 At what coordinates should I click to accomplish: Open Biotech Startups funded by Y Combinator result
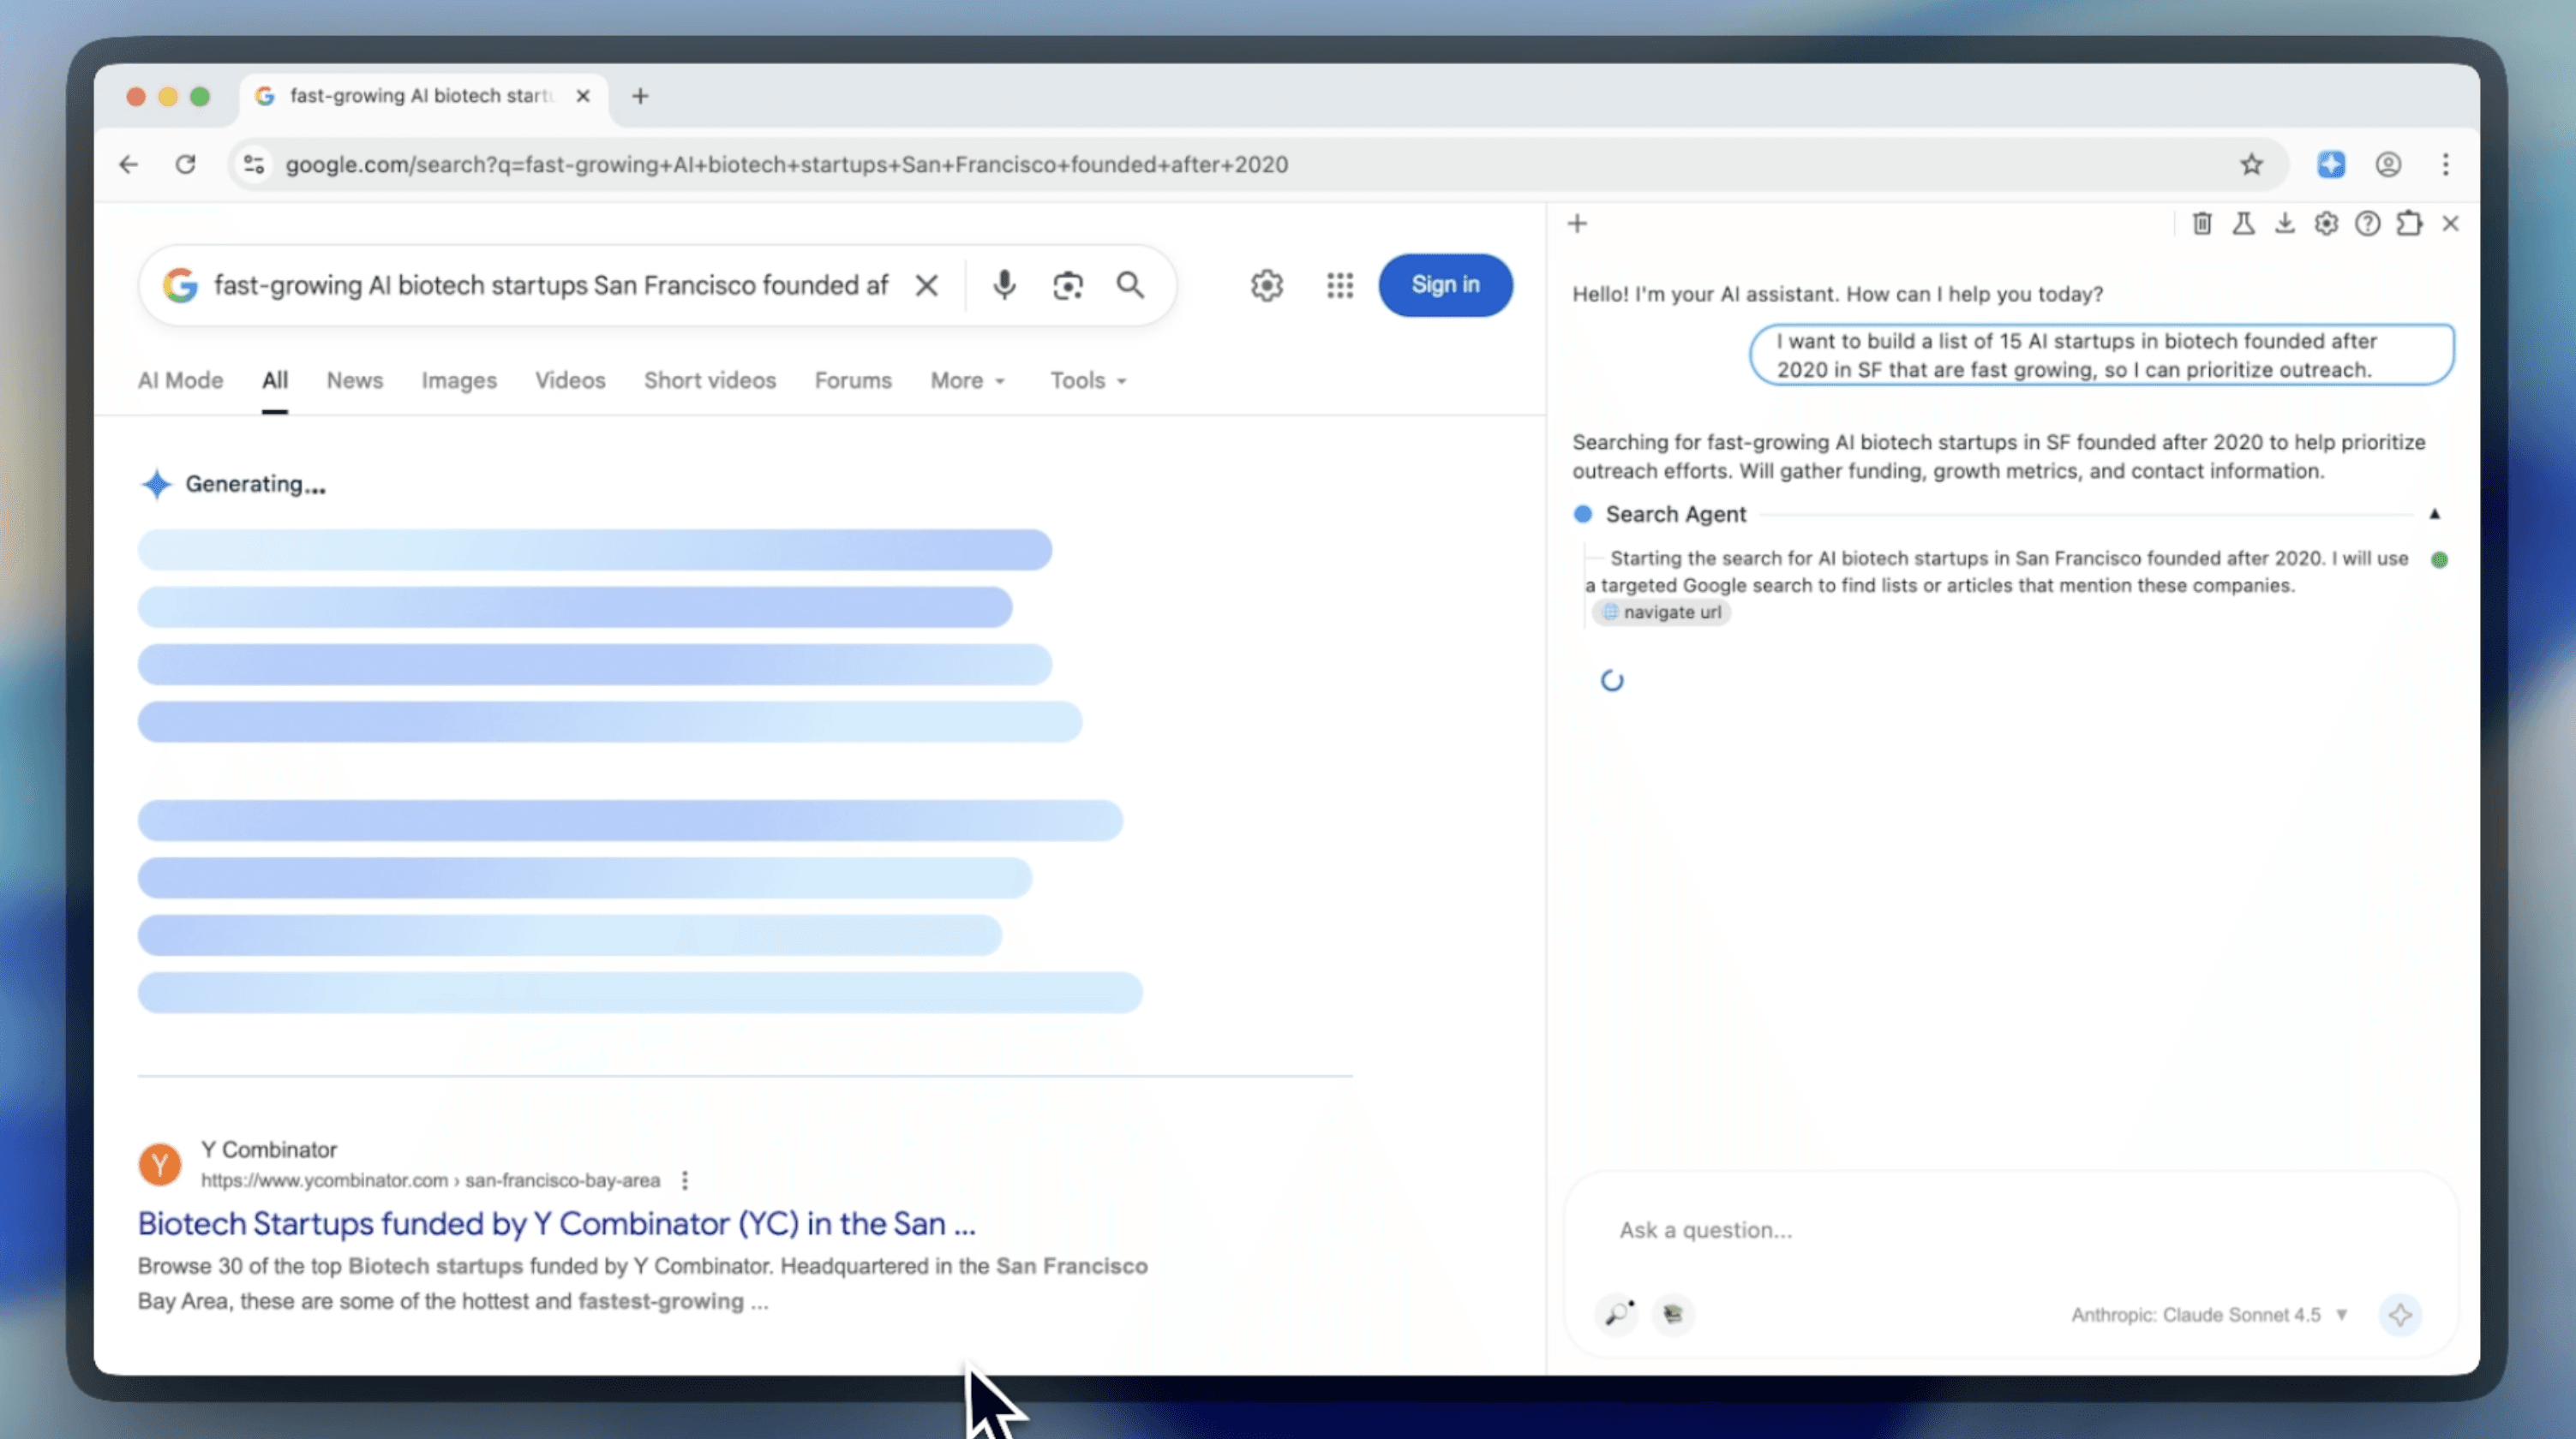pyautogui.click(x=556, y=1224)
